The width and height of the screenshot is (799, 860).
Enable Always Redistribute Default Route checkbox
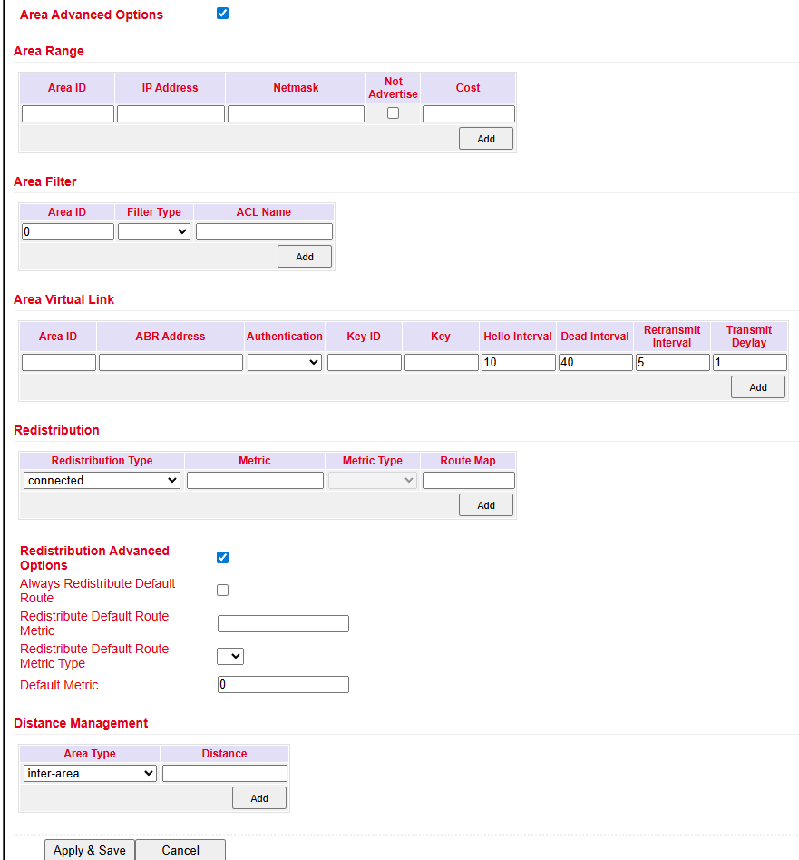(x=223, y=591)
